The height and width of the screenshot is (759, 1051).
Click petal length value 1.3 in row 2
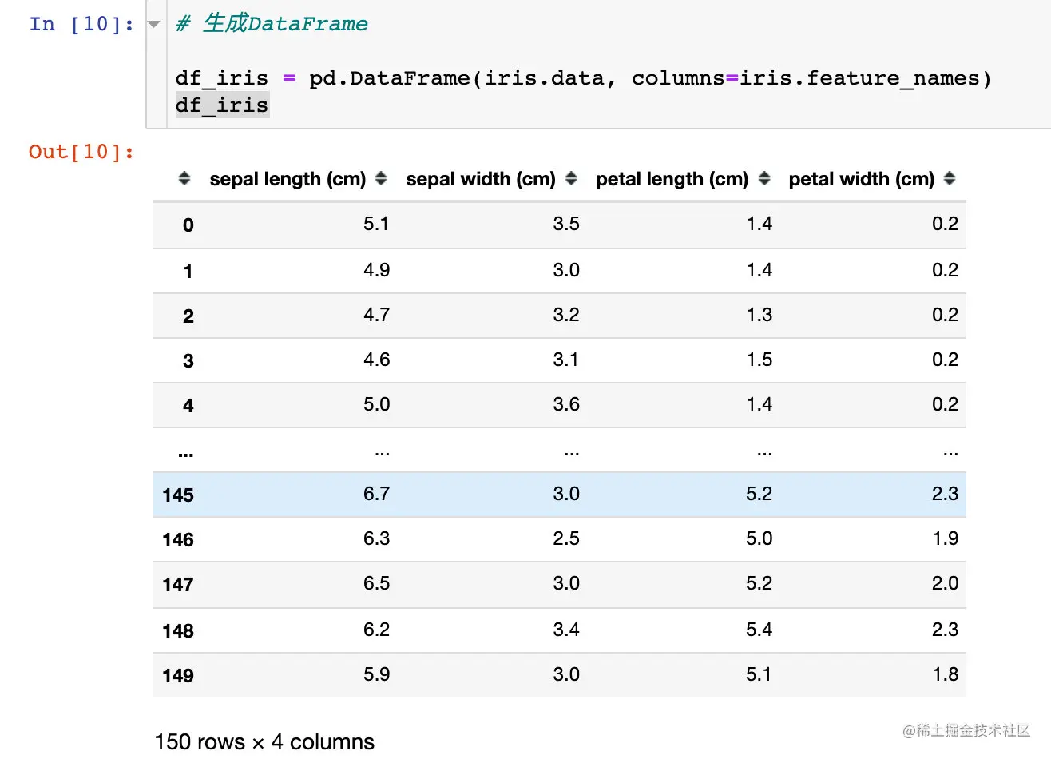coord(759,315)
